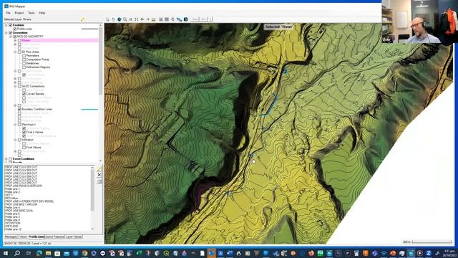Collapse the Manning's n node
458x258 pixels.
click(x=15, y=125)
